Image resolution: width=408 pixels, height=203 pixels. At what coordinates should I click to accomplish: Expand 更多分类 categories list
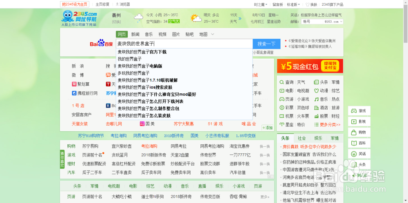pos(327,124)
